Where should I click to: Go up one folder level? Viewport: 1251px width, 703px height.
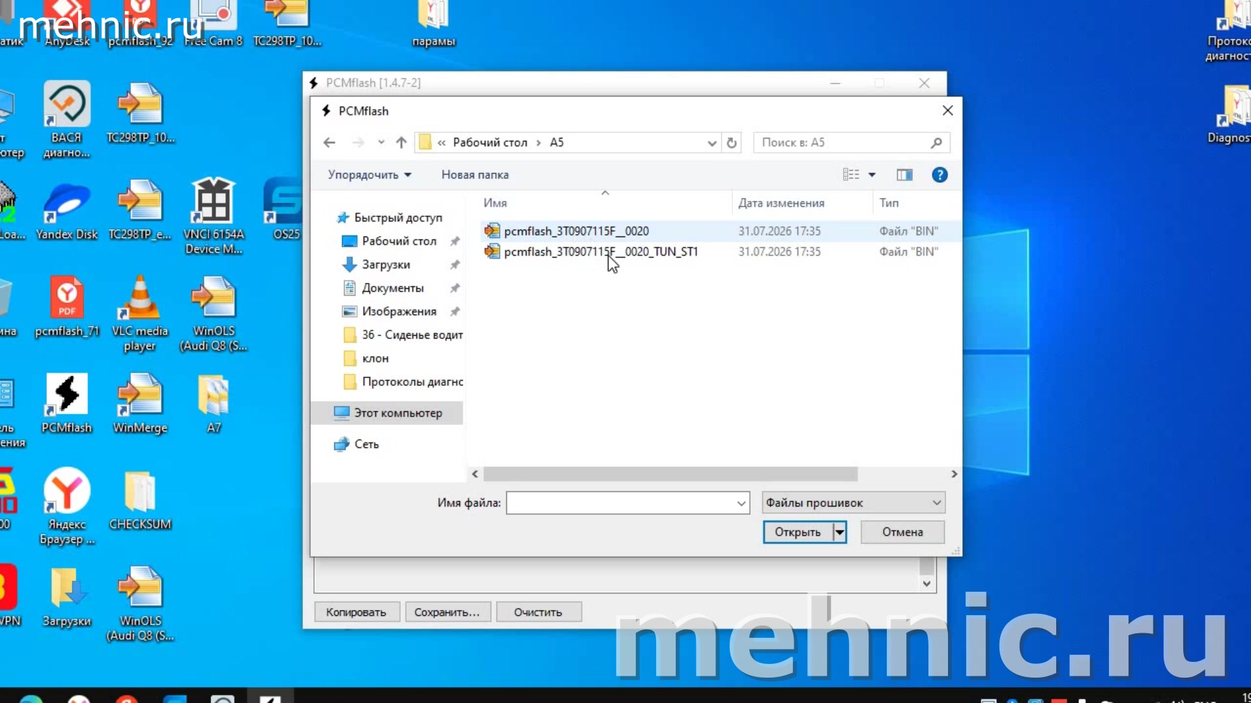401,143
